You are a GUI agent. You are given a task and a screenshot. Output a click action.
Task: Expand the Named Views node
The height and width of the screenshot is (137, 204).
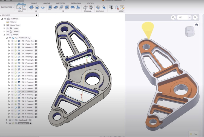4,25
